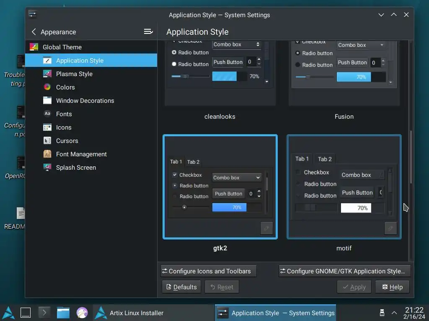Go back with the Appearance arrow
The image size is (429, 321).
coord(34,32)
